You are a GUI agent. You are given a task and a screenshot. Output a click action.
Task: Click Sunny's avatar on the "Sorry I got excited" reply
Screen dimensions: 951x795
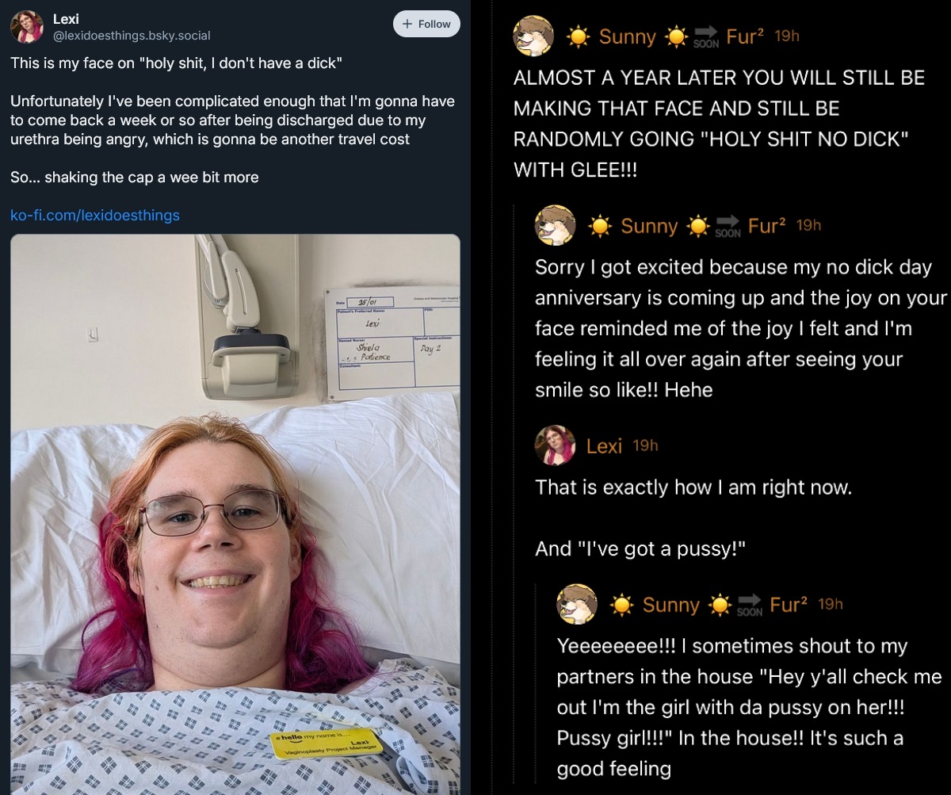[556, 226]
